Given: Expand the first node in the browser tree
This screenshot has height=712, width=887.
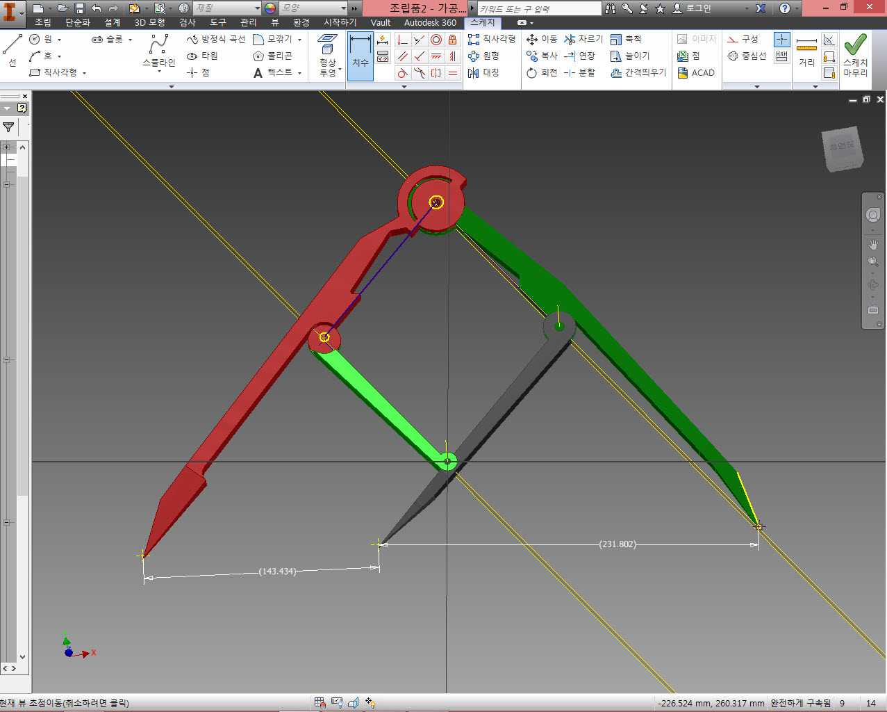Looking at the screenshot, I should pos(7,147).
